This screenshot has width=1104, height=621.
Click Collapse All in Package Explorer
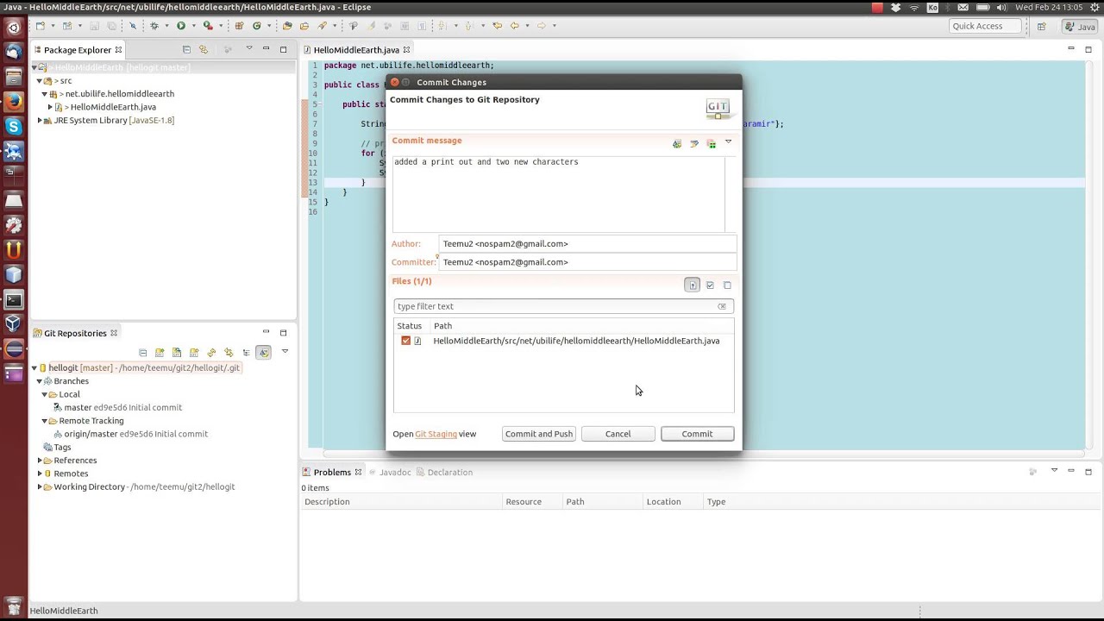pos(186,49)
